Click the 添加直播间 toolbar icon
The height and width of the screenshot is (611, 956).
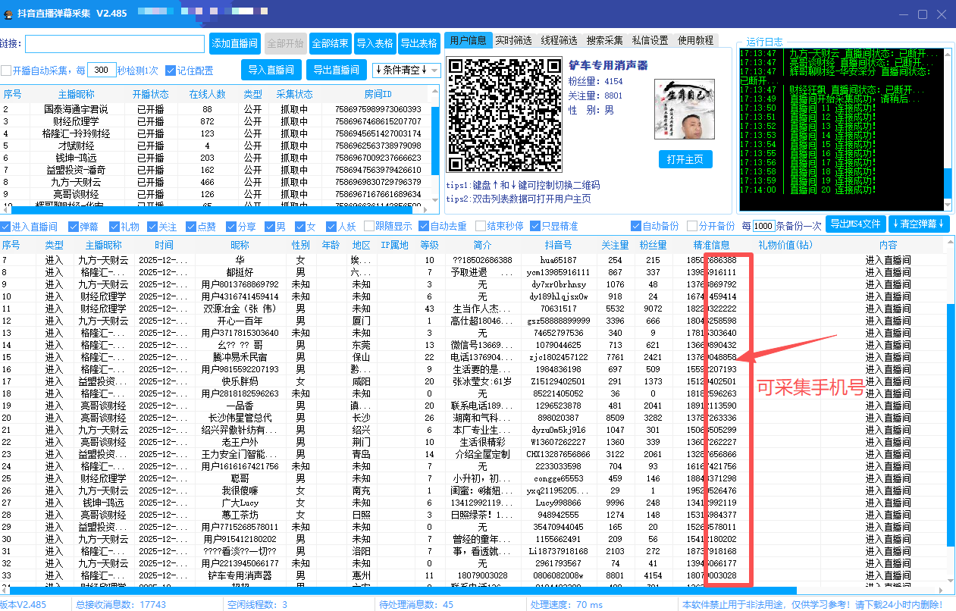pyautogui.click(x=235, y=43)
